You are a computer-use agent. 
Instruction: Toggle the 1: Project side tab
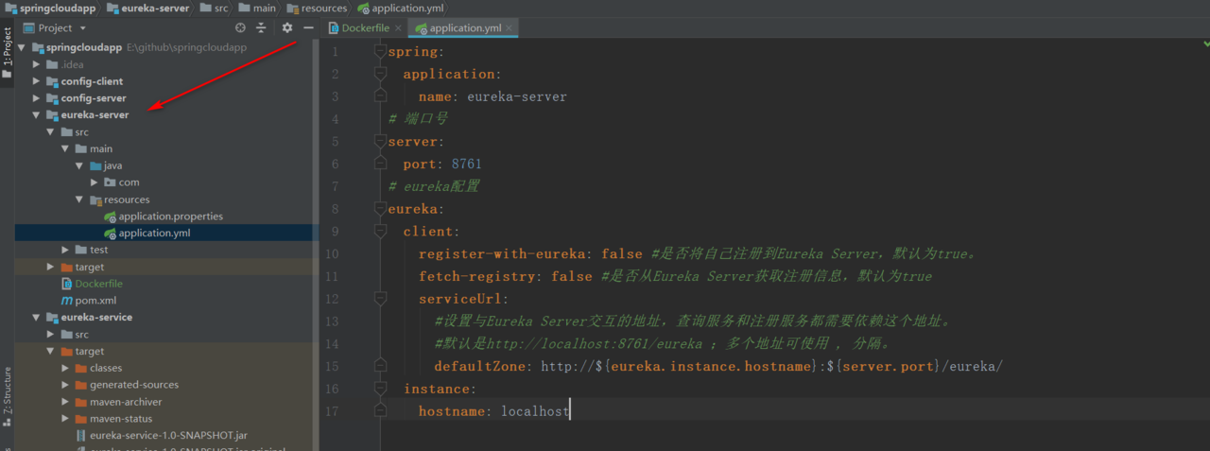click(7, 52)
